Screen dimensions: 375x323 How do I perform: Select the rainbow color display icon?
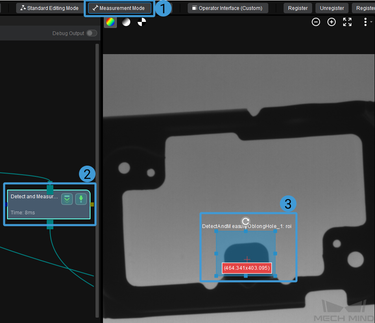click(x=110, y=22)
